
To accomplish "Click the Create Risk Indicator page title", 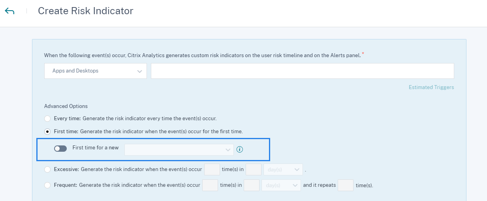I will point(86,11).
